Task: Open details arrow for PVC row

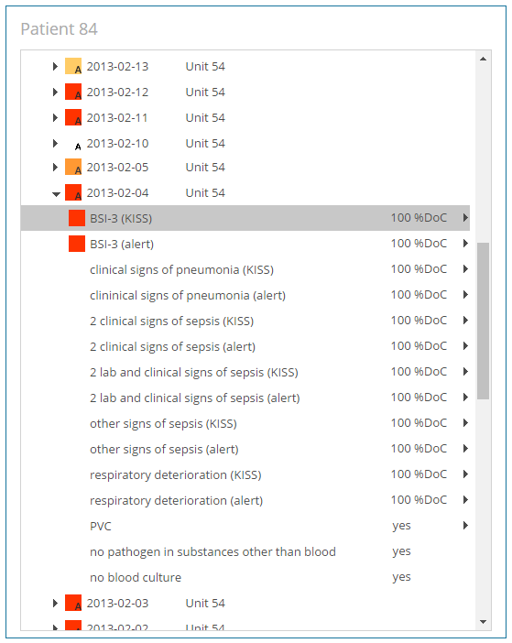Action: (x=465, y=526)
